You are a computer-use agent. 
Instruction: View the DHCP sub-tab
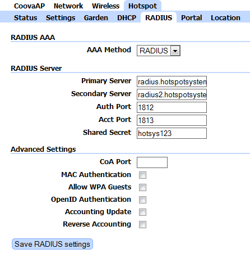point(127,18)
